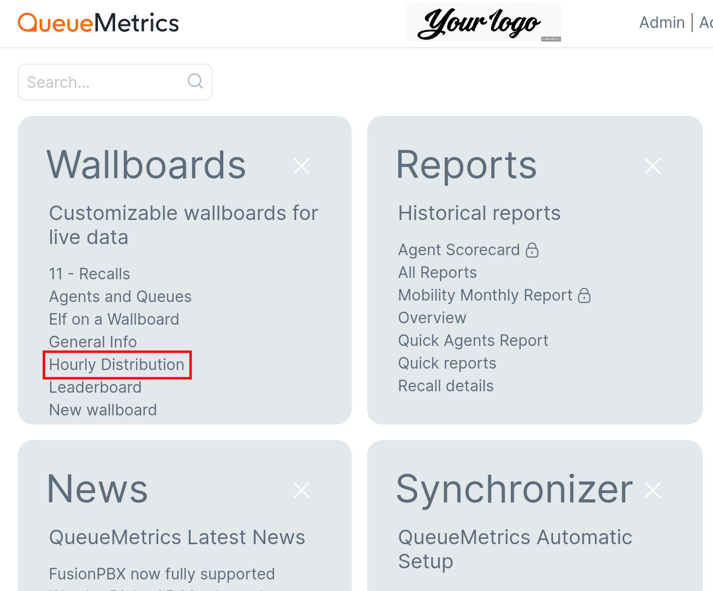The width and height of the screenshot is (713, 591).
Task: Close the Wallboards panel
Action: tap(302, 166)
